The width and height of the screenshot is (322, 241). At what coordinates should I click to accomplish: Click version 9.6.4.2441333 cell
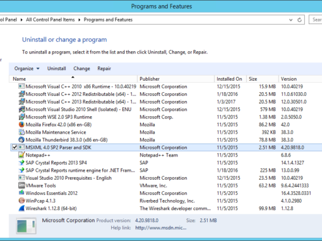[295, 185]
